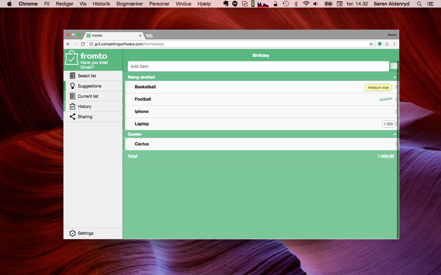Click the Suggestions lightbulb icon

[72, 86]
